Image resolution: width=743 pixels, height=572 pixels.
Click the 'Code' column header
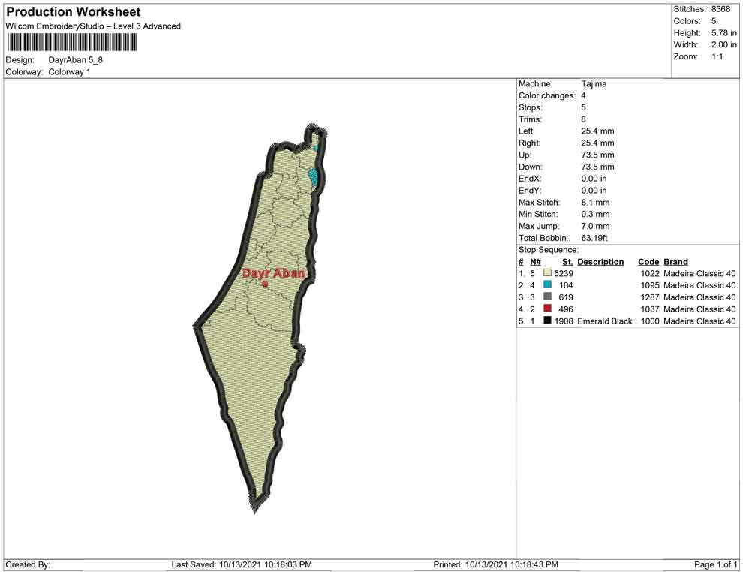(x=648, y=262)
